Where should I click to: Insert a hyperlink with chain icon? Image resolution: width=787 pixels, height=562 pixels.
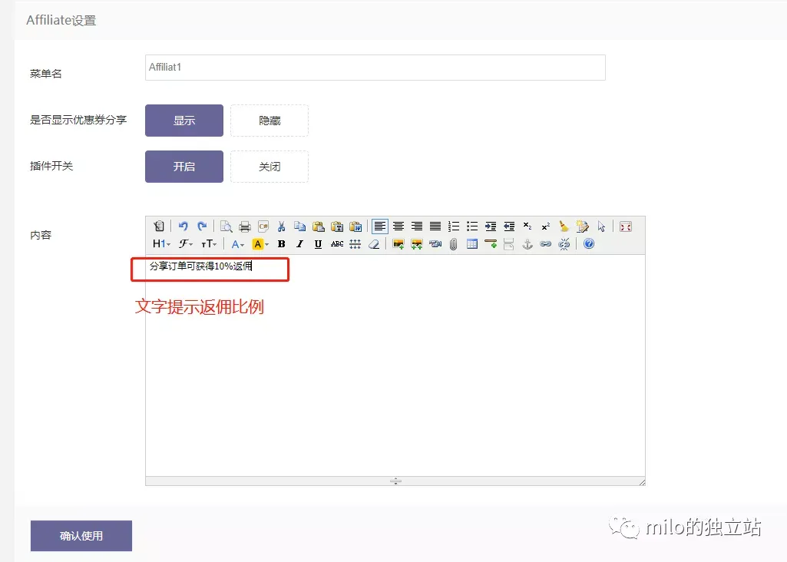click(546, 244)
